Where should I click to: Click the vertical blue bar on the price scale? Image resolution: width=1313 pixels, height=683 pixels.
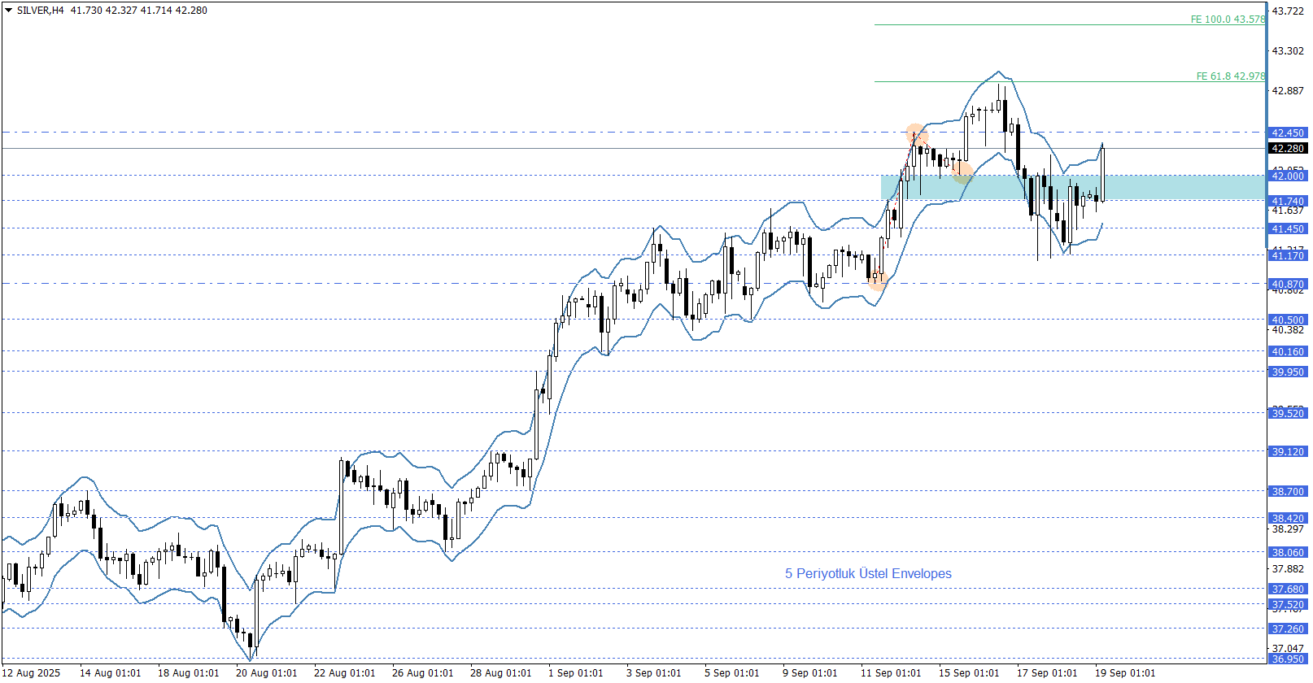click(1268, 65)
